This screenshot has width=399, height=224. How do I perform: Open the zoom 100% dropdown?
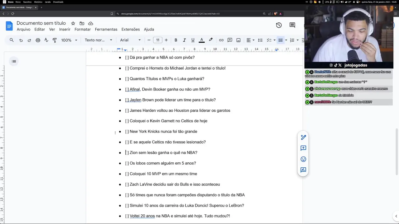69,40
